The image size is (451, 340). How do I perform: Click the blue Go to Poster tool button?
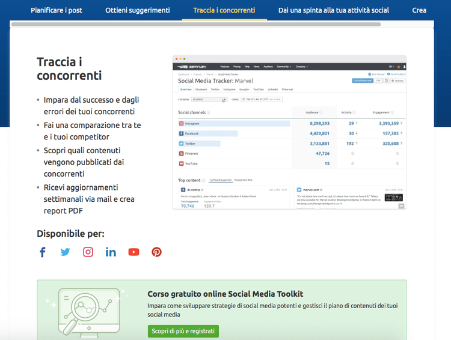(x=363, y=80)
